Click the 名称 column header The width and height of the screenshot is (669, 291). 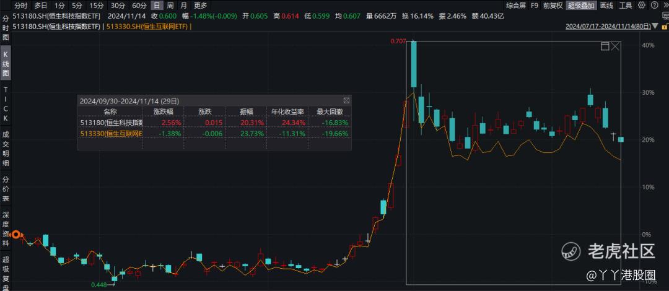110,111
